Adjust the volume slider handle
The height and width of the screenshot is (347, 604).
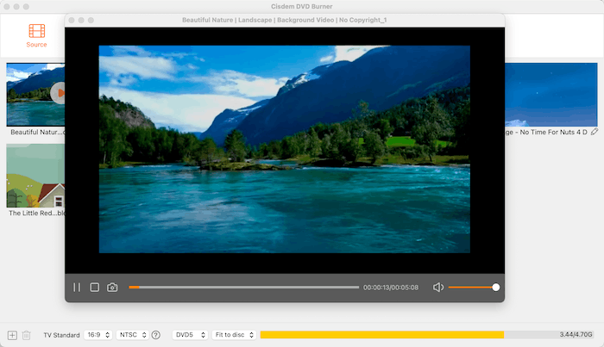496,288
